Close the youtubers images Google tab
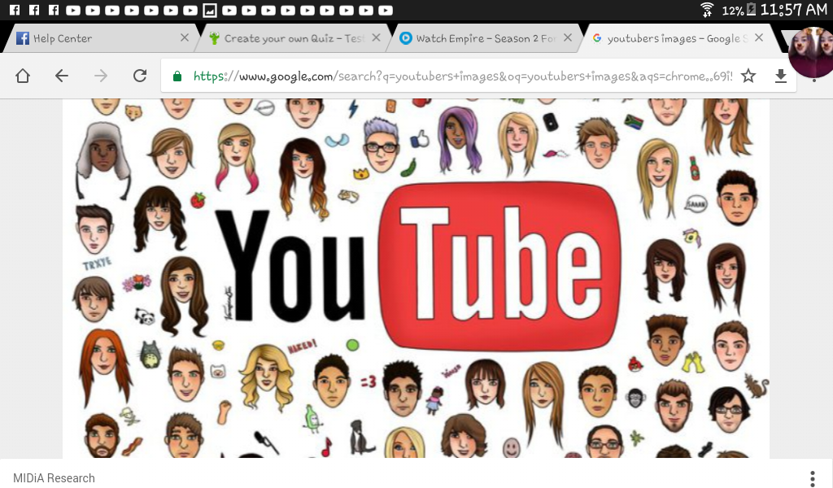This screenshot has height=488, width=833. [x=759, y=37]
